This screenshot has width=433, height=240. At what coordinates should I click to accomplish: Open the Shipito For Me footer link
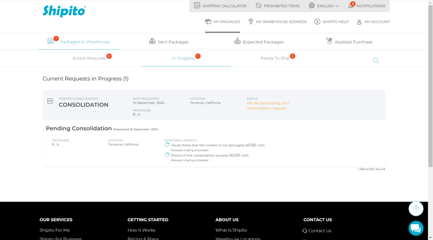click(x=55, y=230)
